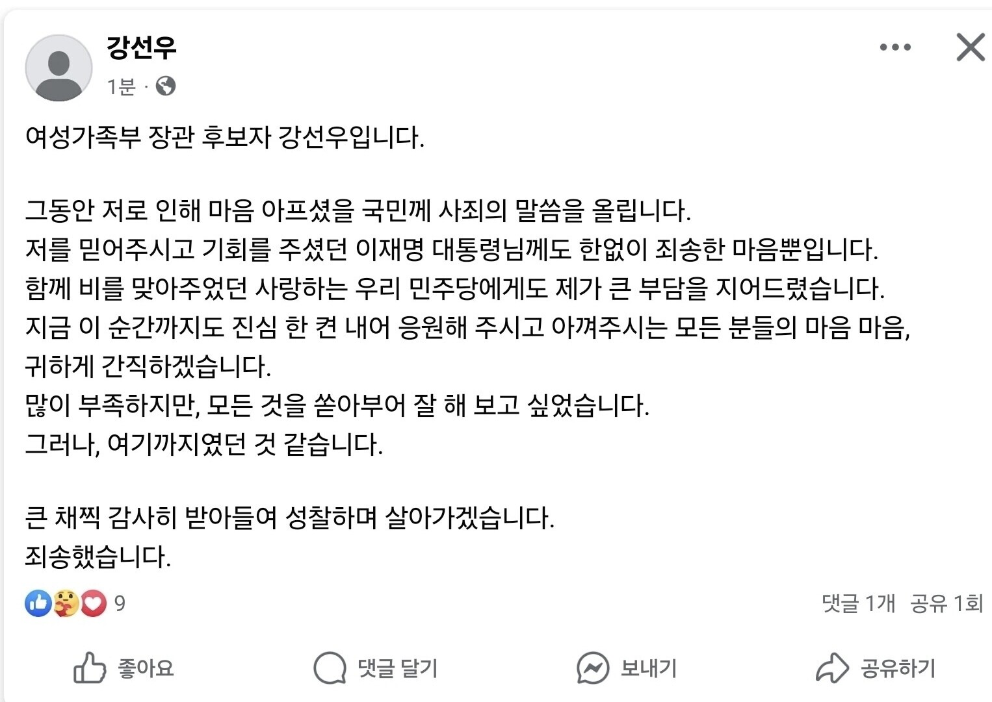This screenshot has height=702, width=992.
Task: Close the post with X button
Action: click(x=970, y=47)
